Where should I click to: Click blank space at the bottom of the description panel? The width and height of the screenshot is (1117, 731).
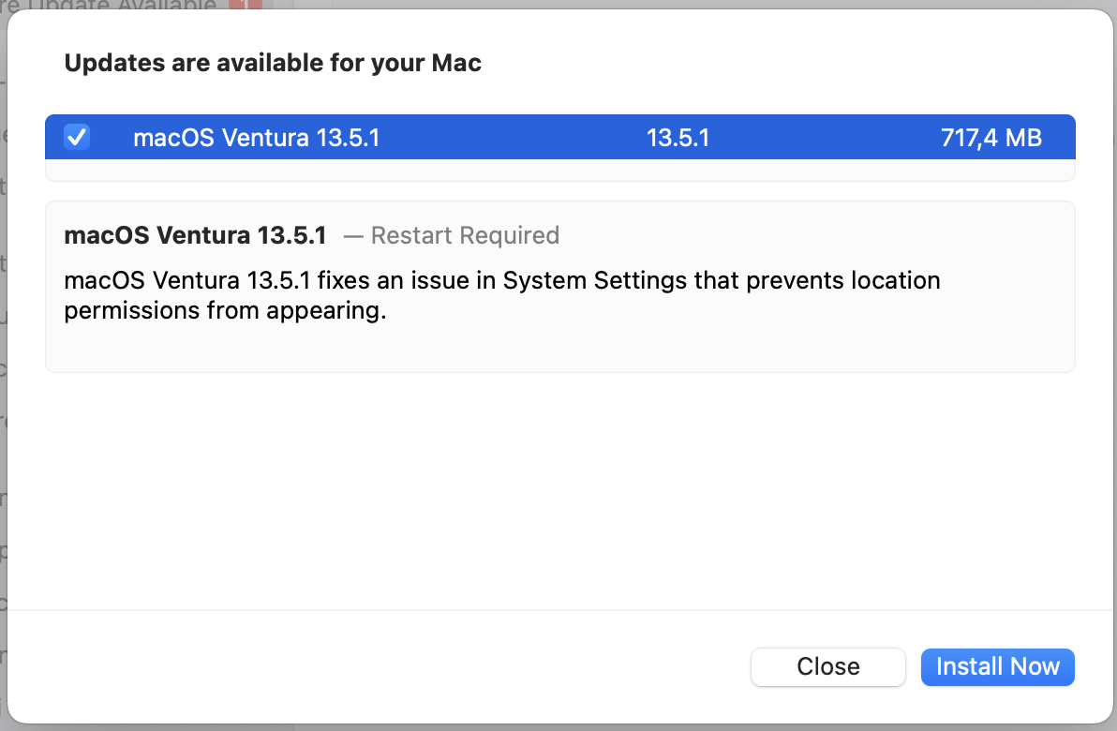(x=559, y=351)
